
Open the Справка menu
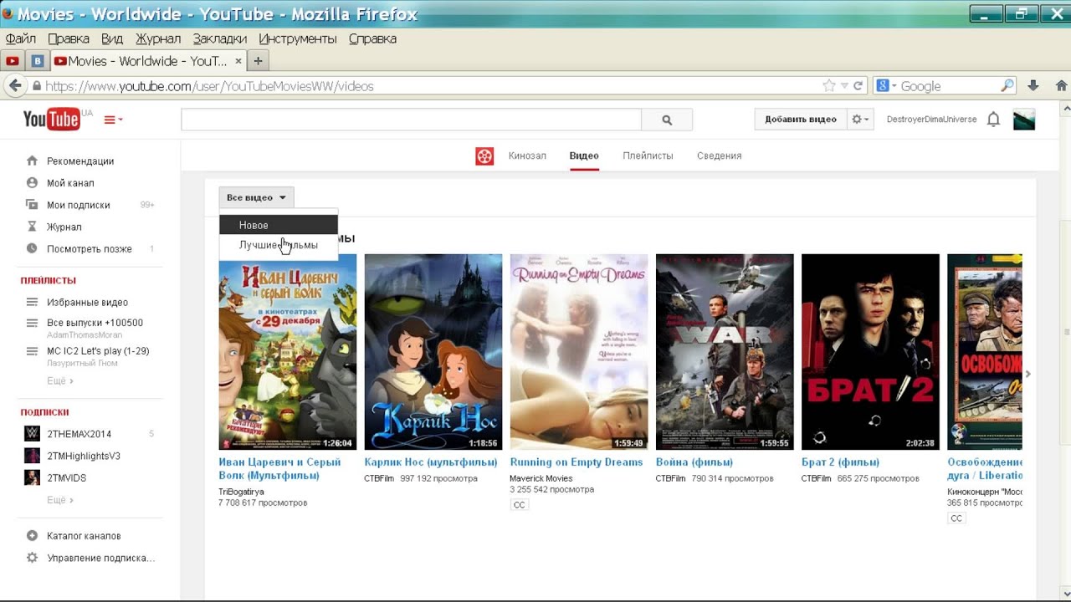pyautogui.click(x=372, y=38)
